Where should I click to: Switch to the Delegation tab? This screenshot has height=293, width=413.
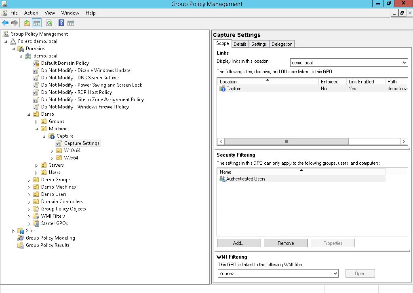tap(282, 44)
